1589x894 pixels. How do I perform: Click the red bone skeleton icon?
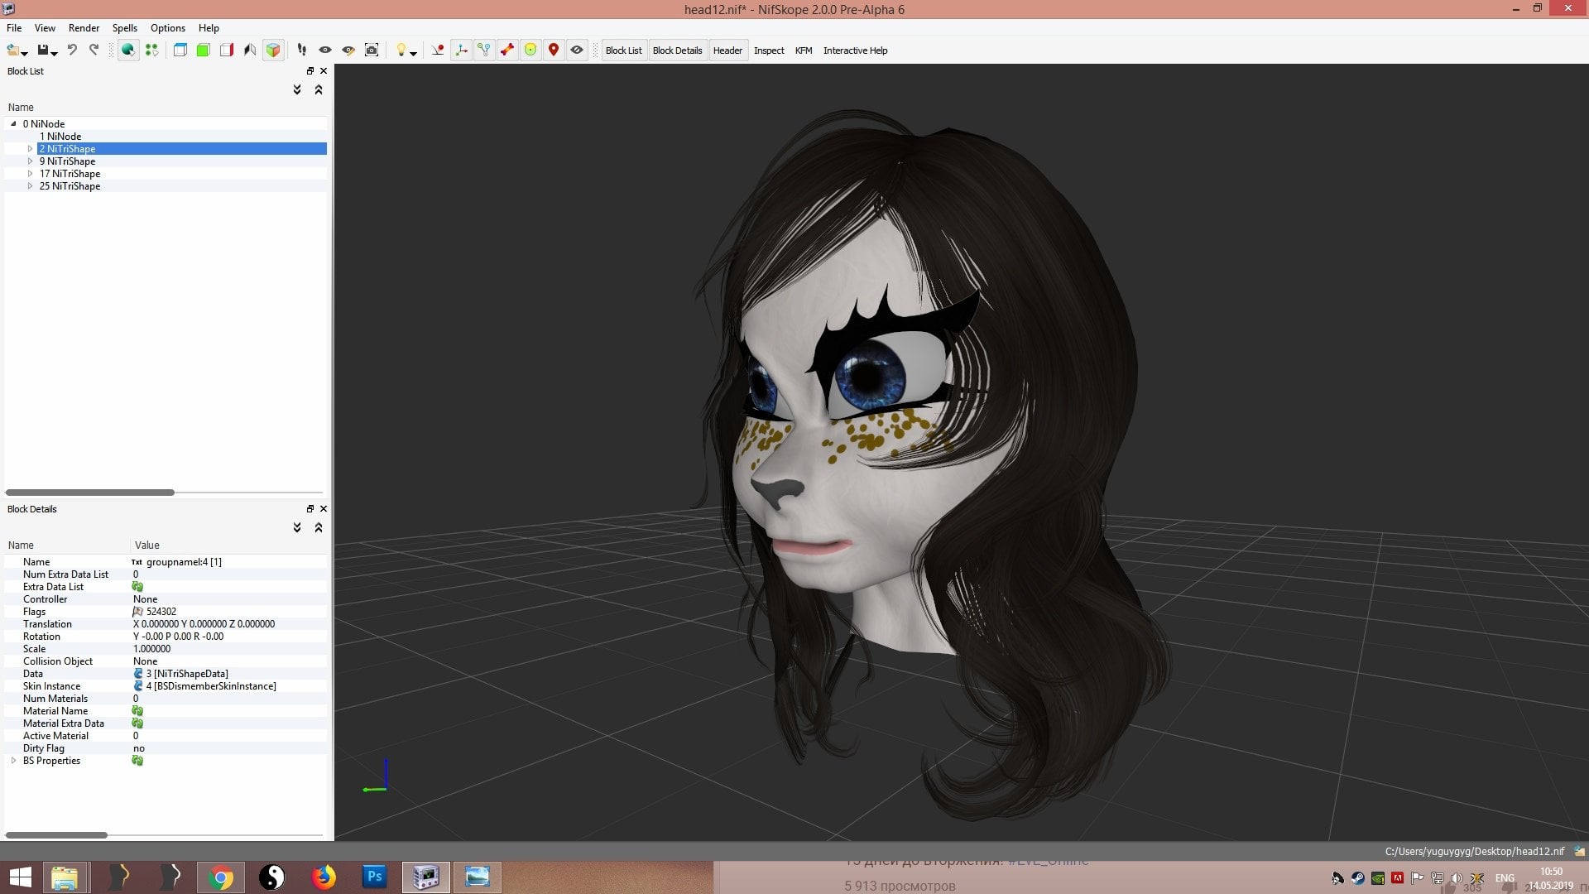pyautogui.click(x=507, y=50)
